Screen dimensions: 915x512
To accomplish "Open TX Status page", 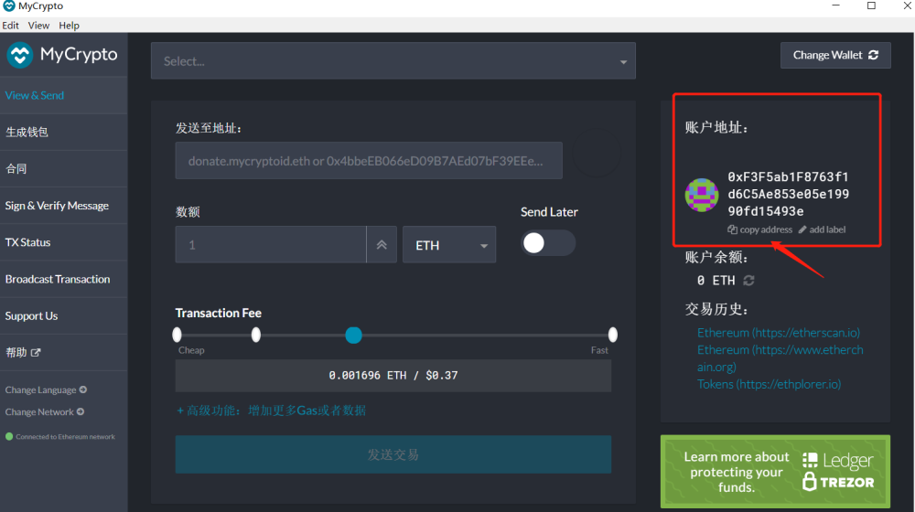I will (64, 242).
